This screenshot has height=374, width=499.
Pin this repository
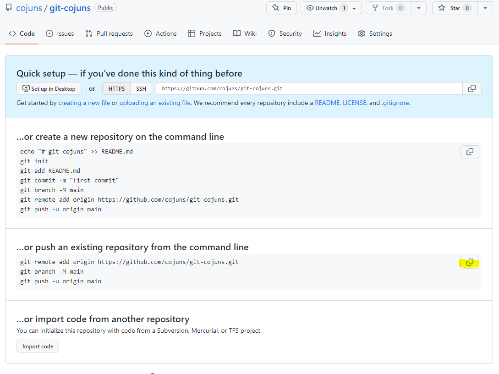click(281, 8)
